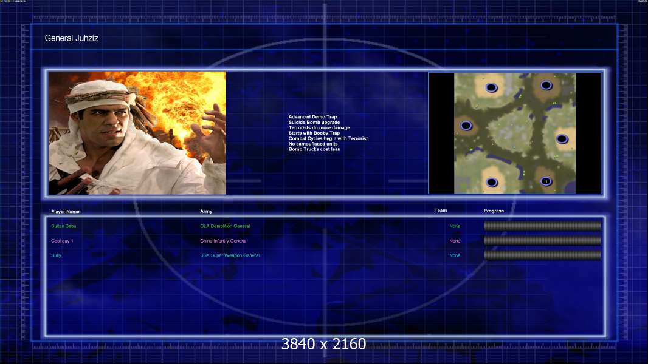Screen dimensions: 648x364
Task: Click the Terrorists do more damage line
Action: click(x=319, y=128)
